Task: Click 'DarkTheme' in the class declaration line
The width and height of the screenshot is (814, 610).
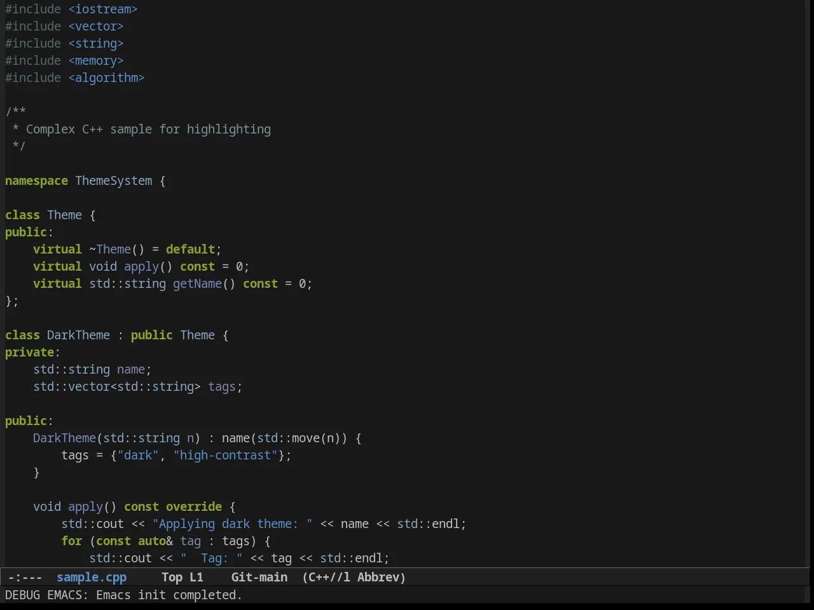Action: click(78, 335)
